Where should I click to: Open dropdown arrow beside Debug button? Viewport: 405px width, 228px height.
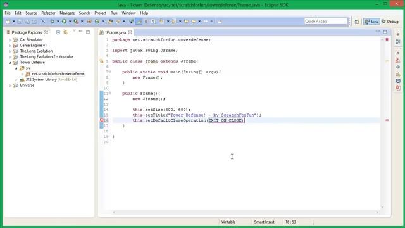pos(58,22)
